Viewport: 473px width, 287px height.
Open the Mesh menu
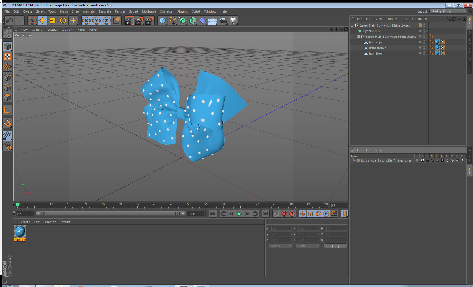tap(64, 11)
